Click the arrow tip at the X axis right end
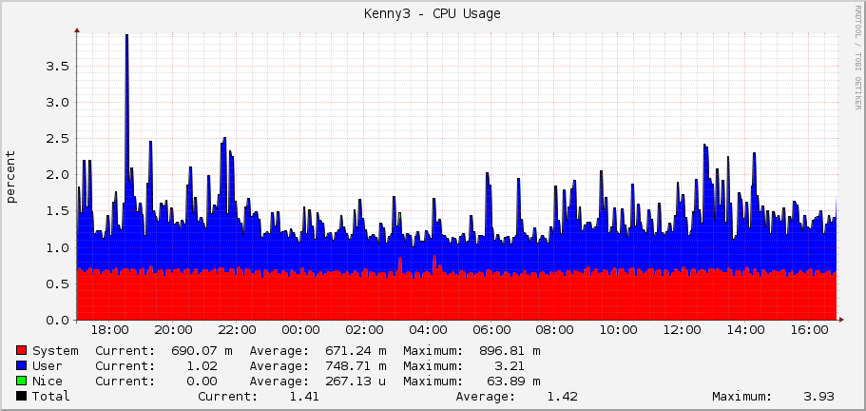866x411 pixels. coord(842,319)
